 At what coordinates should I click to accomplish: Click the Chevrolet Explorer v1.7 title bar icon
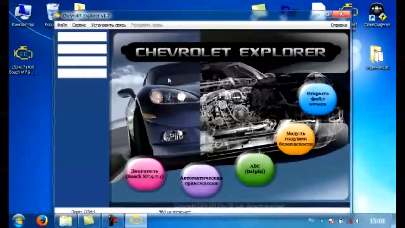point(58,16)
